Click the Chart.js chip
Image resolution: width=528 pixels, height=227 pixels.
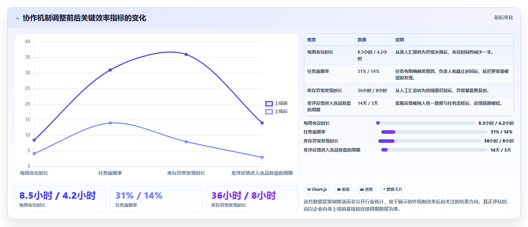point(317,189)
